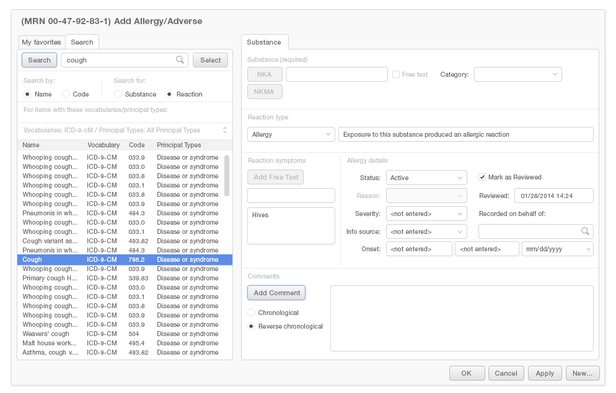Toggle the Mark as Reviewed checkbox
This screenshot has width=616, height=393.
(482, 177)
